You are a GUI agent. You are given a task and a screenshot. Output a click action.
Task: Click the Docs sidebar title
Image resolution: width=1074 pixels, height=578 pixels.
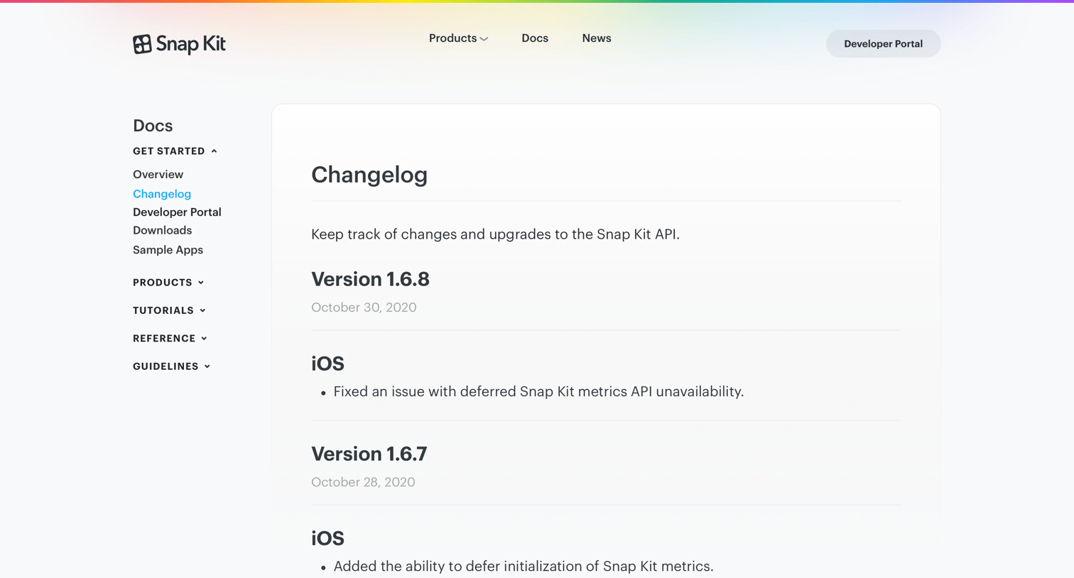tap(153, 126)
